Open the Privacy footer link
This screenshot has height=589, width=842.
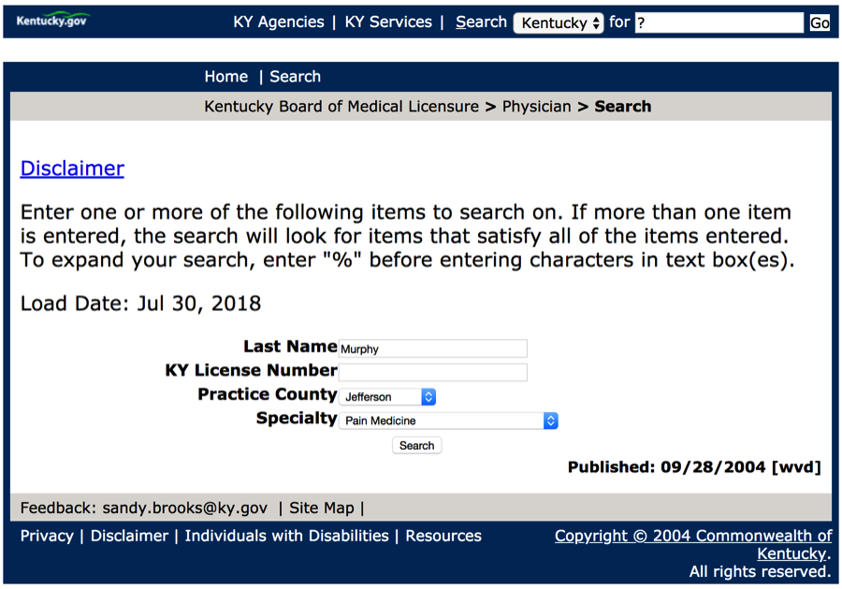coord(47,537)
